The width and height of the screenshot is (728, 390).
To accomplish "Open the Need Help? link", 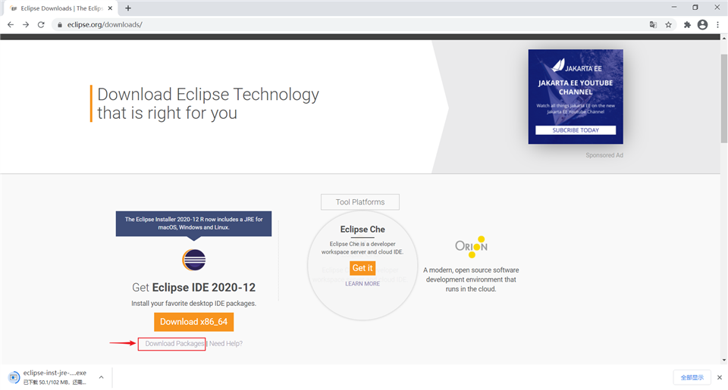I will [x=226, y=344].
